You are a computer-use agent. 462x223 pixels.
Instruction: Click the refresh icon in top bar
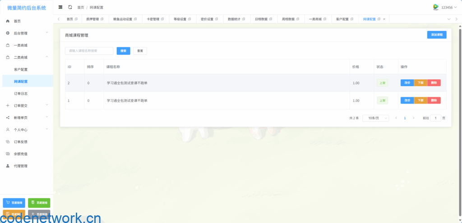point(70,7)
